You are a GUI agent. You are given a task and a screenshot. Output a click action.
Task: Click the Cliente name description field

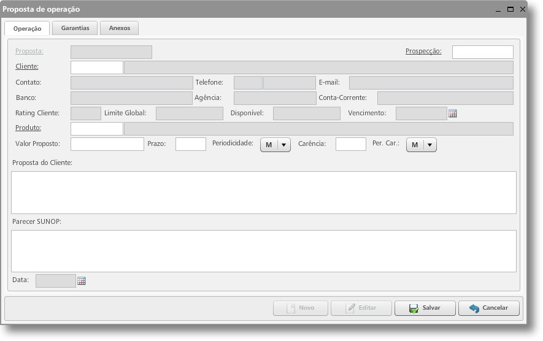click(318, 67)
